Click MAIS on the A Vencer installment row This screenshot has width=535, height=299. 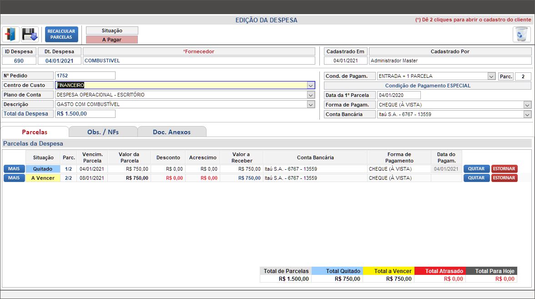tap(14, 178)
